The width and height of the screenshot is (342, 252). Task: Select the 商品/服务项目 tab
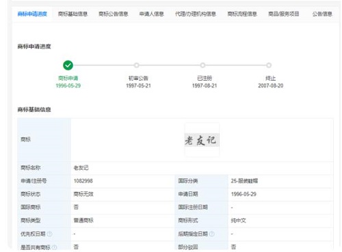pos(284,14)
